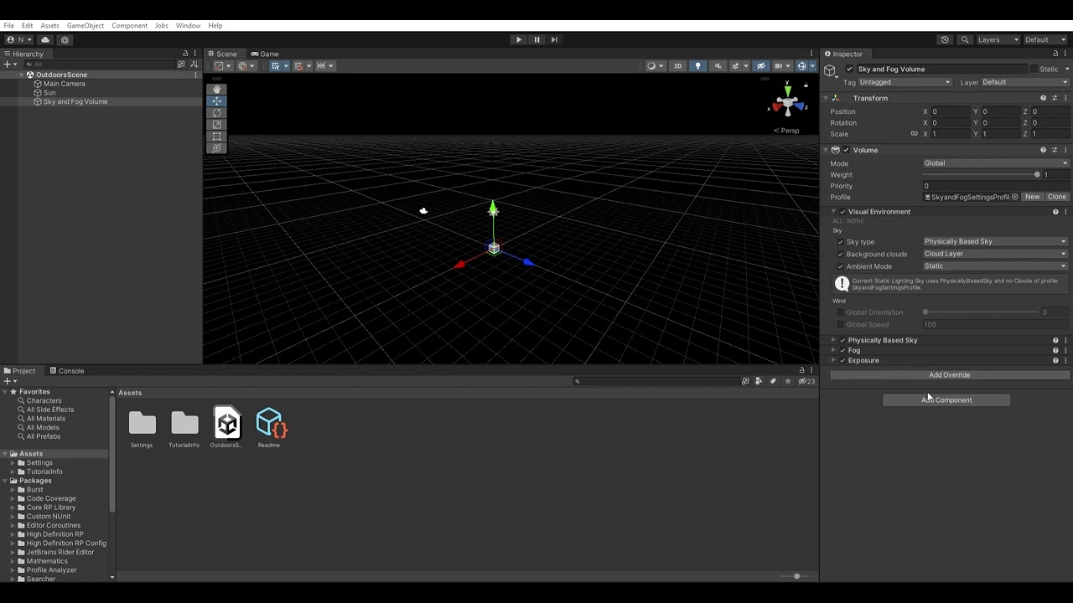This screenshot has width=1073, height=603.
Task: Select the Rect transform tool
Action: tap(217, 136)
